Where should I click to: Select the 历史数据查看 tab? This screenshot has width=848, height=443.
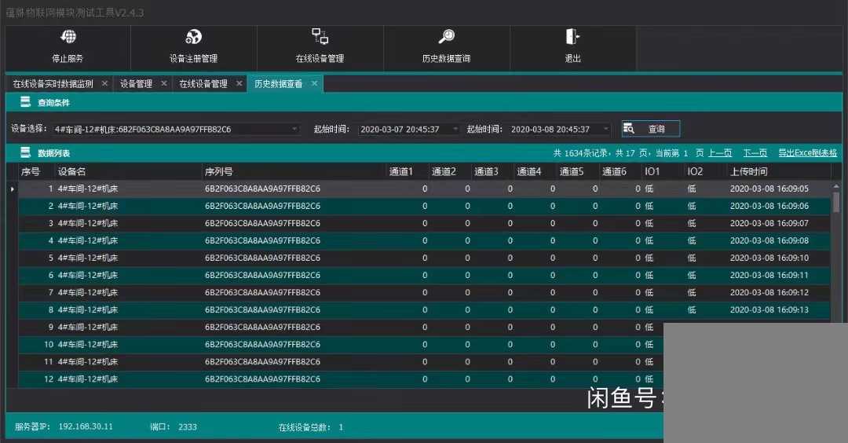tap(279, 84)
